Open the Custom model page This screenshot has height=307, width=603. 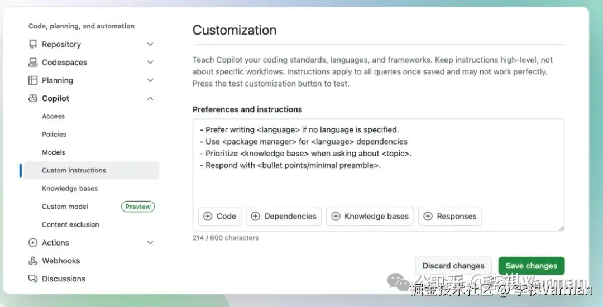65,207
